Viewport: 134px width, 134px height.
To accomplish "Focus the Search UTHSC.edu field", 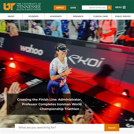I will 94,8.
